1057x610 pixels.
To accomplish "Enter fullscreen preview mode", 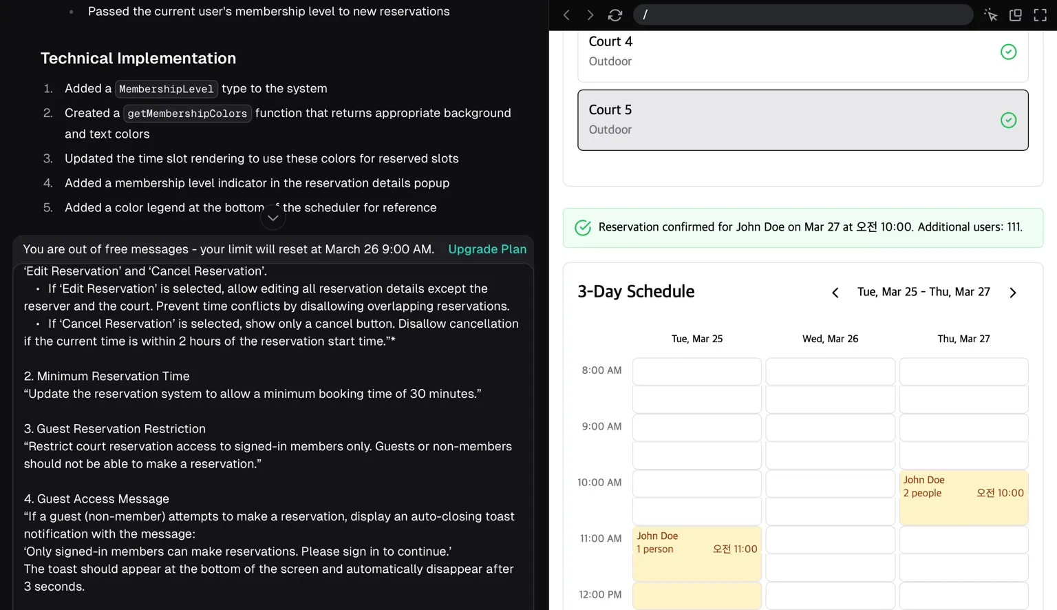I will click(1040, 15).
